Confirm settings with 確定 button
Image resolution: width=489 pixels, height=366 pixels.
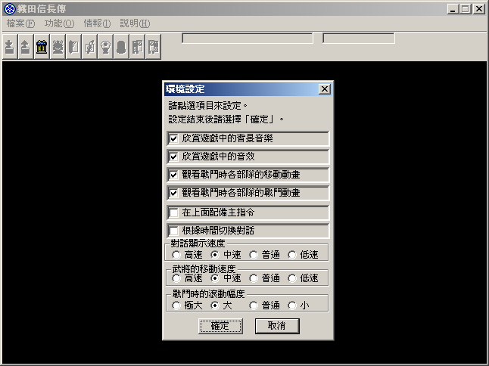[x=220, y=326]
